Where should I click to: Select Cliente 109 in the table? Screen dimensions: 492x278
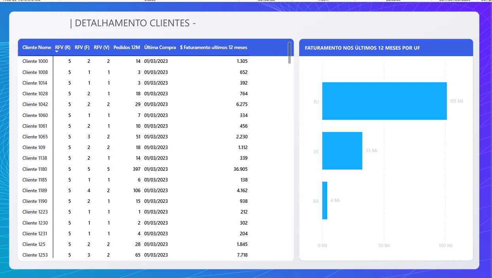(x=34, y=148)
